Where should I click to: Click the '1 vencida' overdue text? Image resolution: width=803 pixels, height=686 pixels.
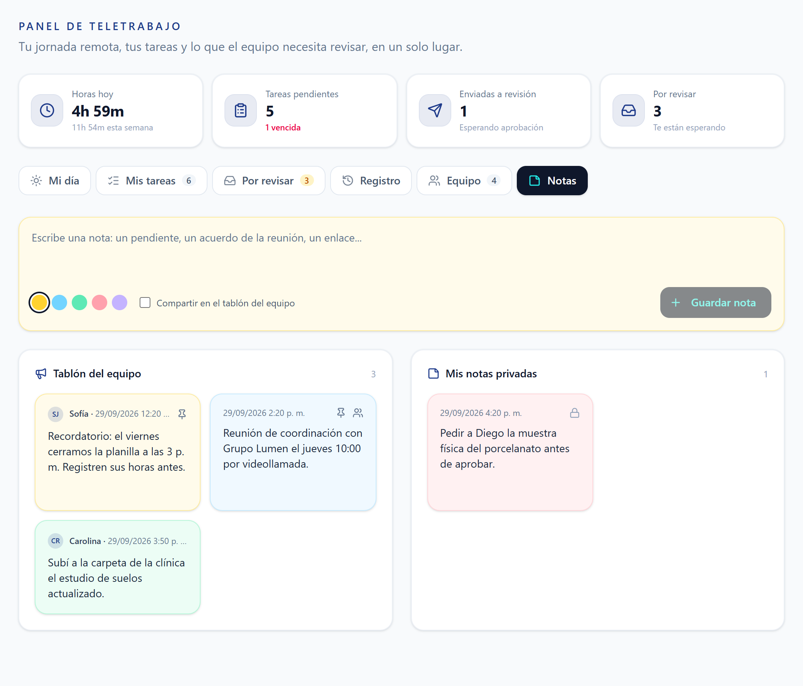(283, 128)
